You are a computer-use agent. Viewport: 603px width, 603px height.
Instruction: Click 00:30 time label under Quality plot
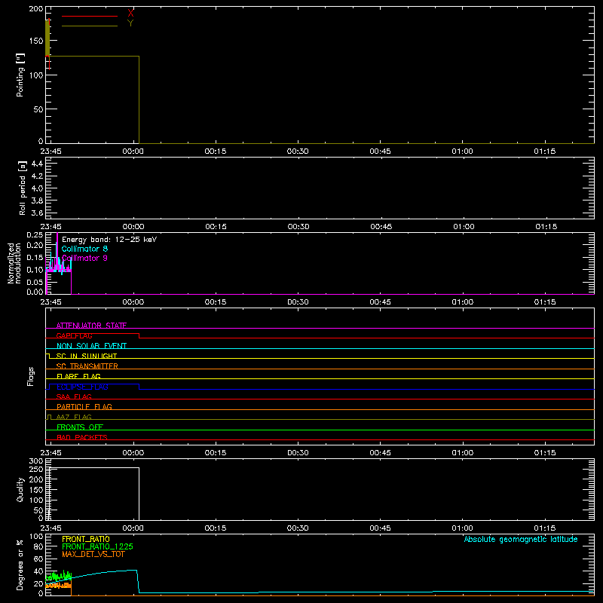tap(298, 528)
